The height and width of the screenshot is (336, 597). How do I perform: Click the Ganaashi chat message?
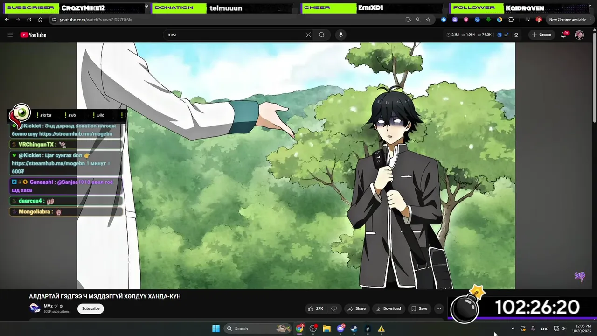[x=66, y=186]
